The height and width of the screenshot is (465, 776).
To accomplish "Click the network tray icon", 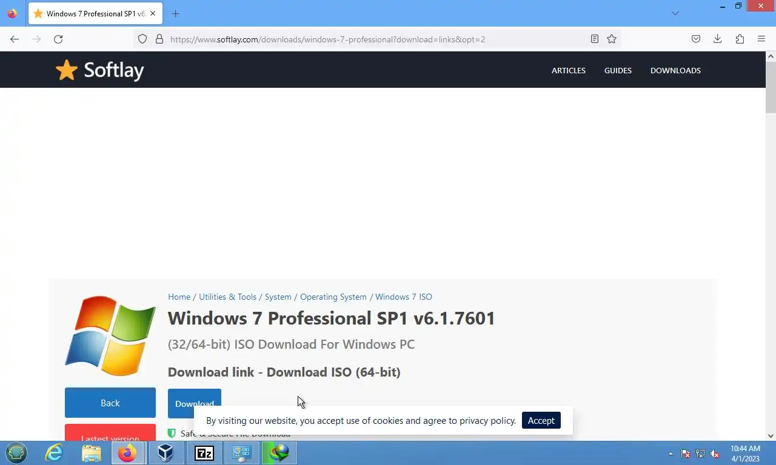I will point(700,453).
